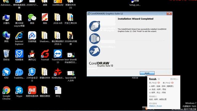Favorite the word finish with the star

coord(159,79)
